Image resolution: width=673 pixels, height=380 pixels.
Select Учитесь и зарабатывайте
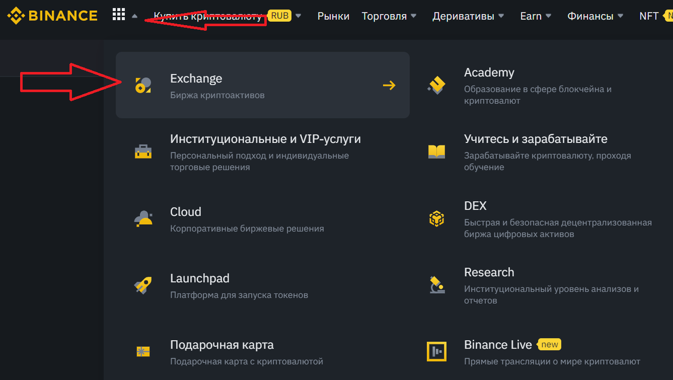point(536,139)
